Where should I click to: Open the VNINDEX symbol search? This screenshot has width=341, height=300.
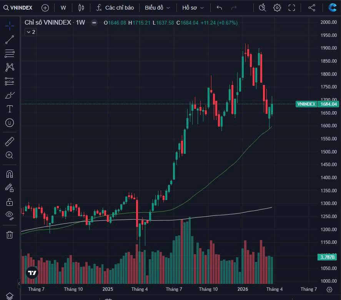(x=18, y=8)
